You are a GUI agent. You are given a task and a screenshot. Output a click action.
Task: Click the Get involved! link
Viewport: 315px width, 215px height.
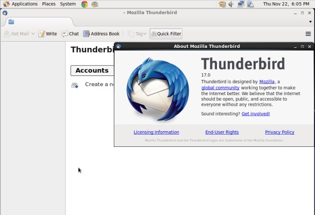pyautogui.click(x=255, y=114)
